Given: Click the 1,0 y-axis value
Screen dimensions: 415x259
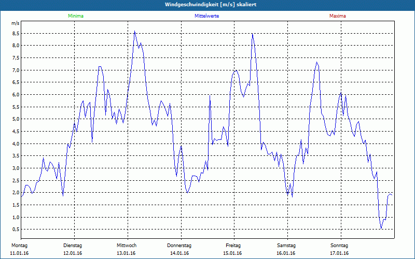Looking at the screenshot, I should [16, 217].
